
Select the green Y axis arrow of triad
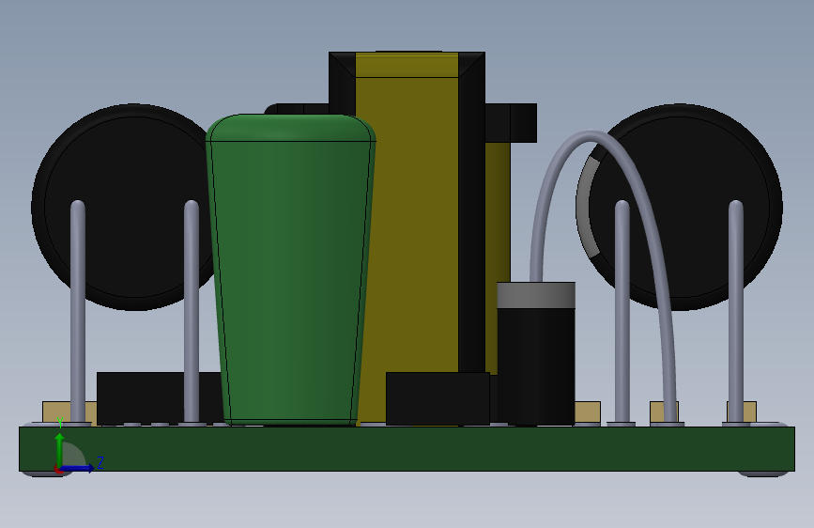coord(60,449)
